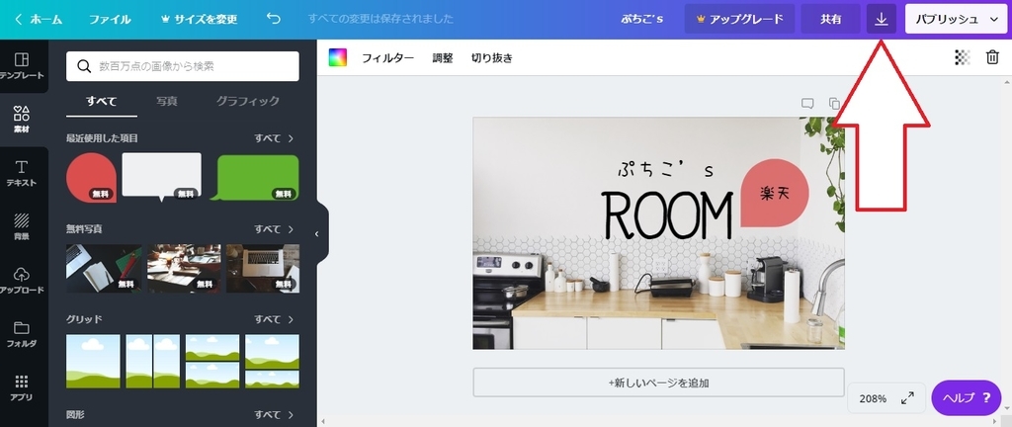Select the red speech bubble element
Screen dimensions: 1012x427
pyautogui.click(x=91, y=177)
